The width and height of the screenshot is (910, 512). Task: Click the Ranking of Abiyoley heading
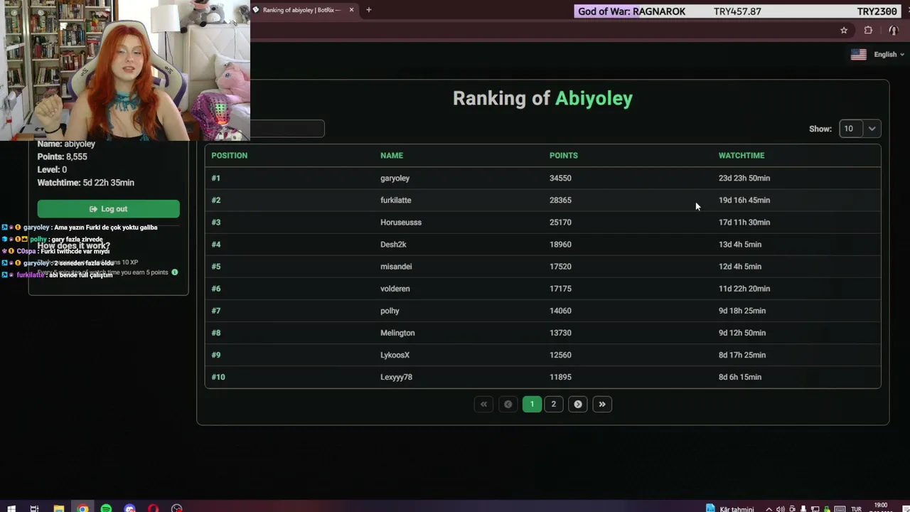542,98
